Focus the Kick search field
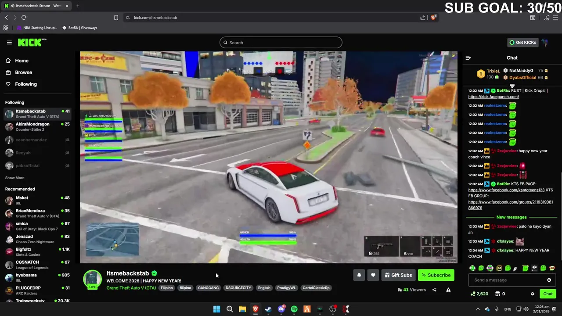 281,43
